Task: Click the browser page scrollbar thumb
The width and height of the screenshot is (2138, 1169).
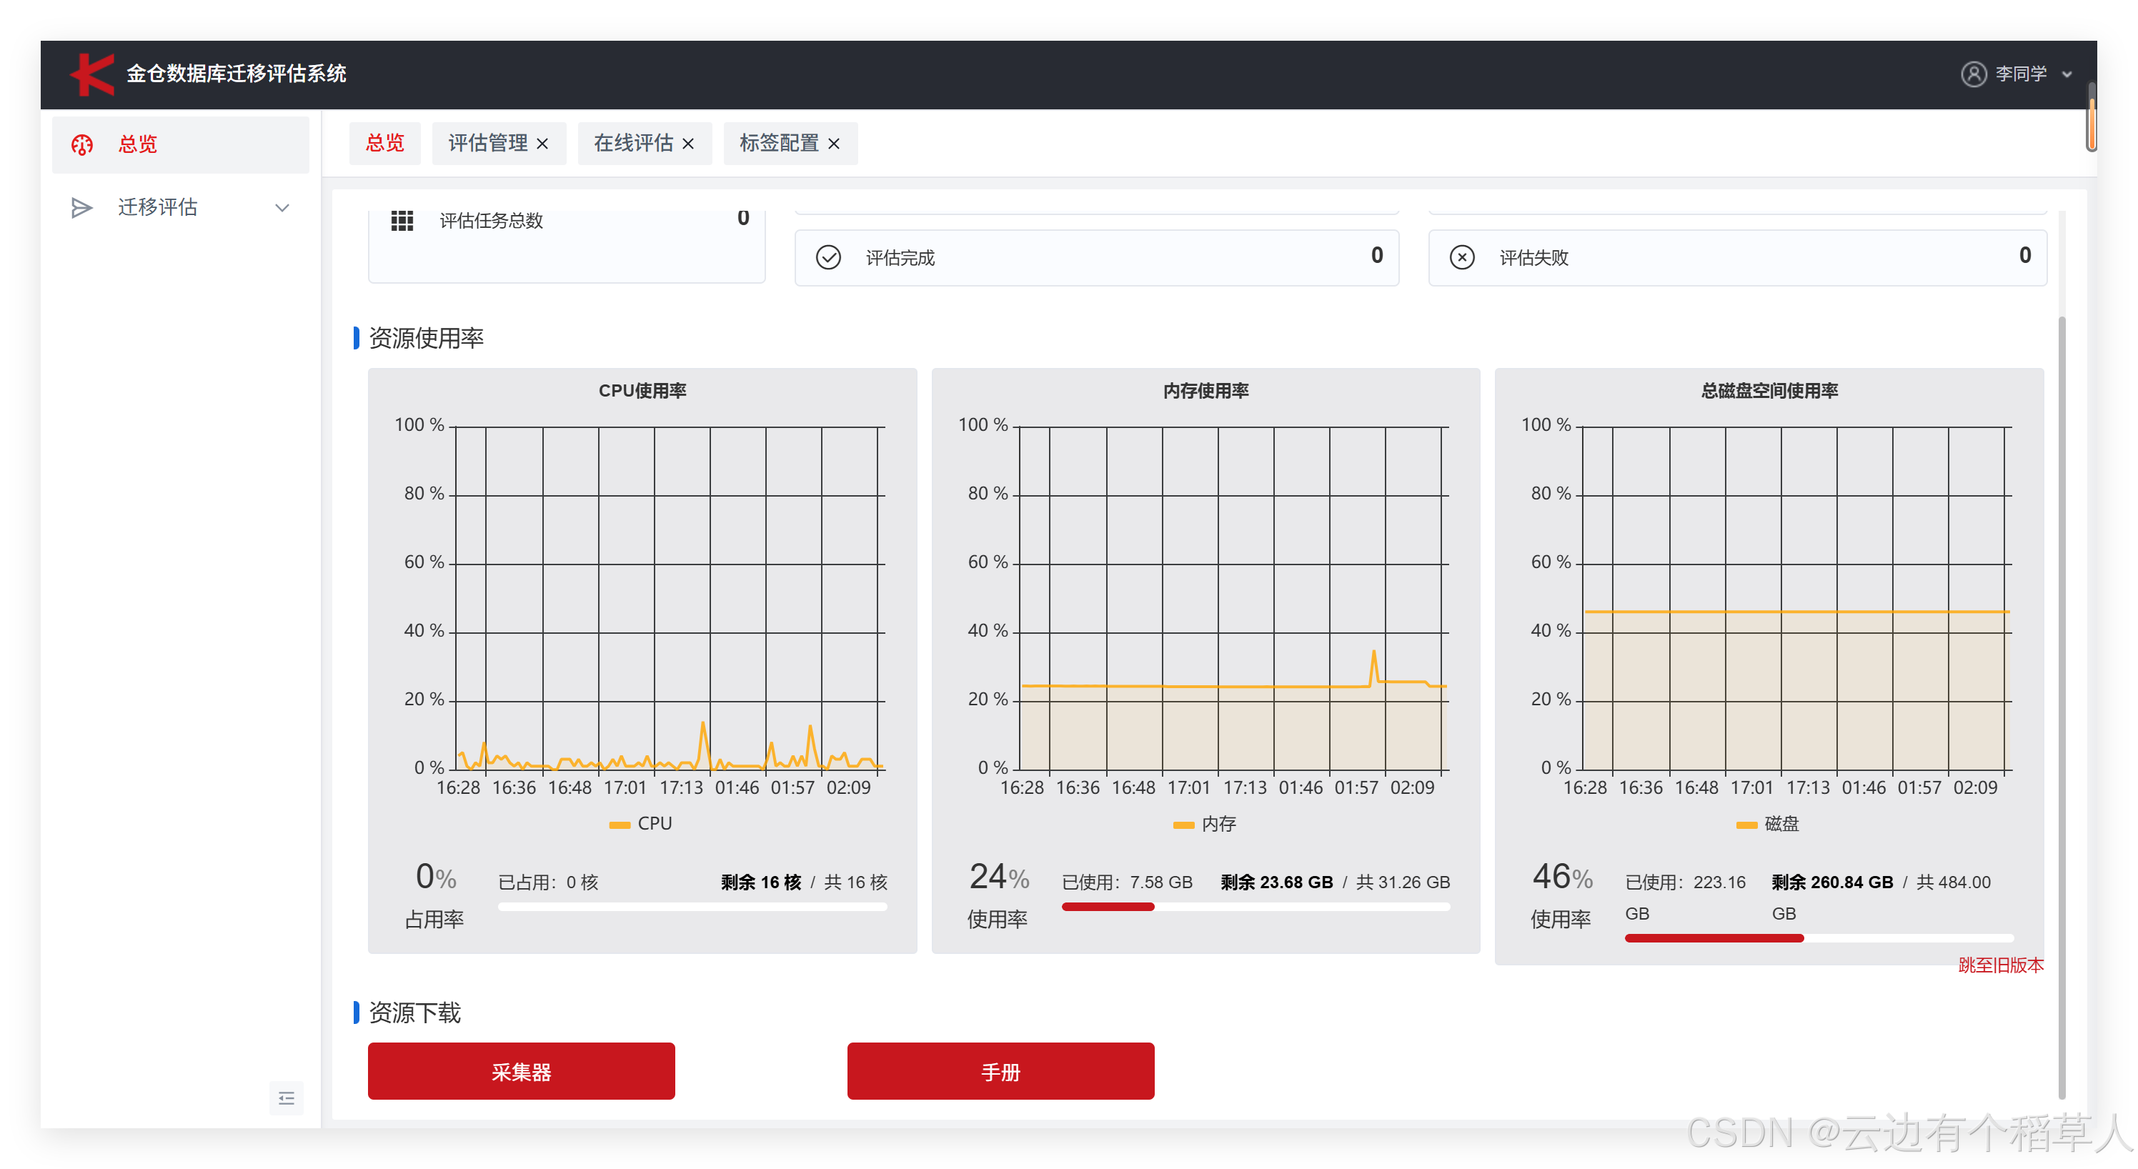Action: (x=2092, y=116)
